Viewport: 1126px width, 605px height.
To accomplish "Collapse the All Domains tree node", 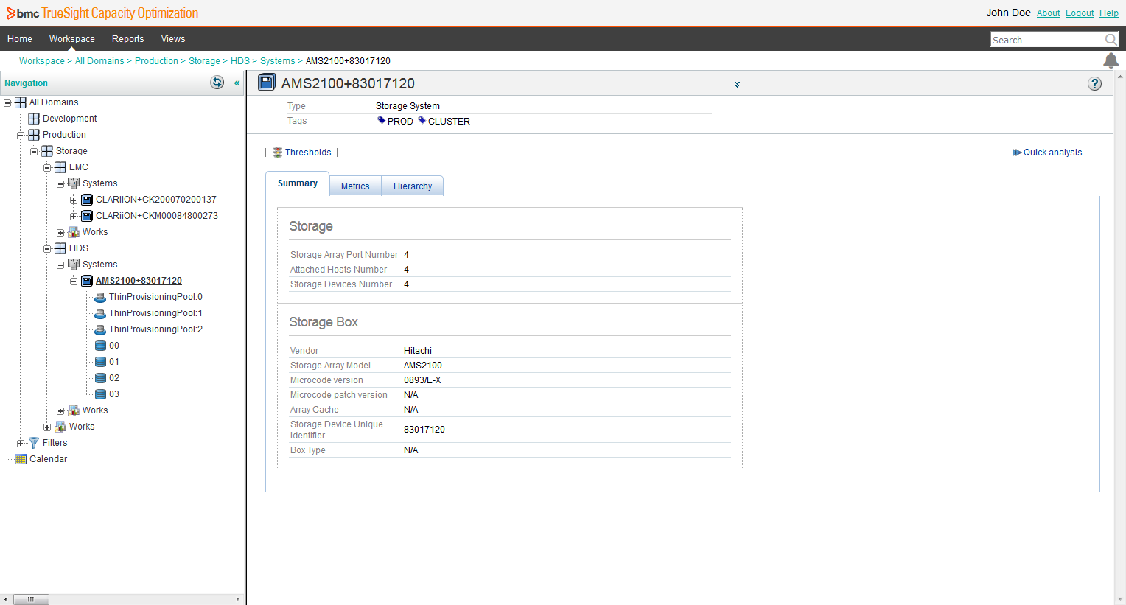I will pyautogui.click(x=7, y=103).
